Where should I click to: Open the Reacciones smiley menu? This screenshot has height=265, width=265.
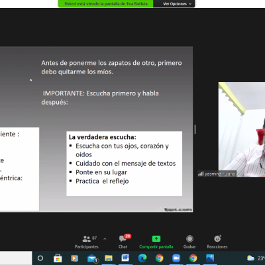217,242
